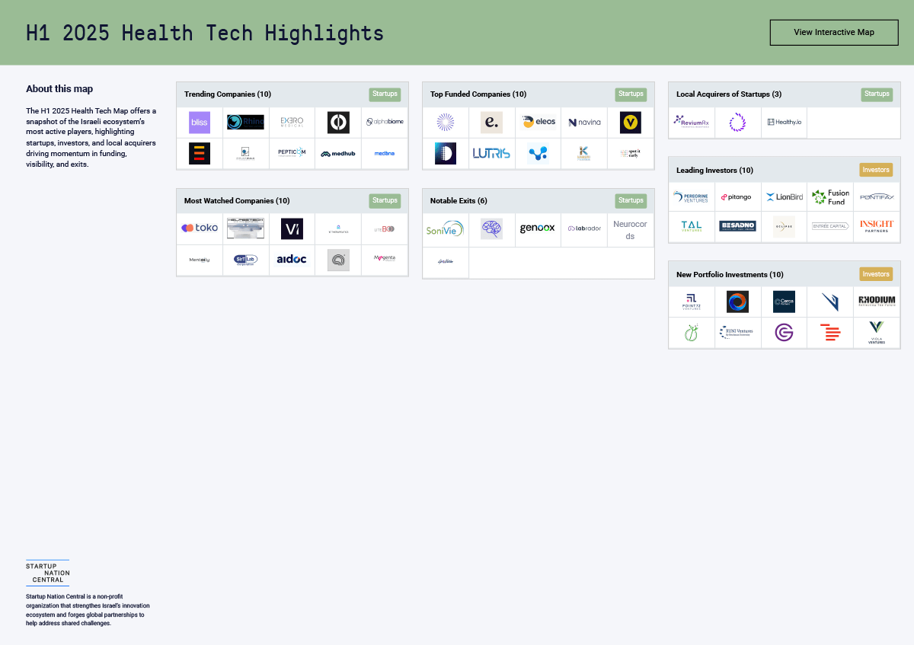914x645 pixels.
Task: Click the eleos company logo
Action: pyautogui.click(x=538, y=122)
